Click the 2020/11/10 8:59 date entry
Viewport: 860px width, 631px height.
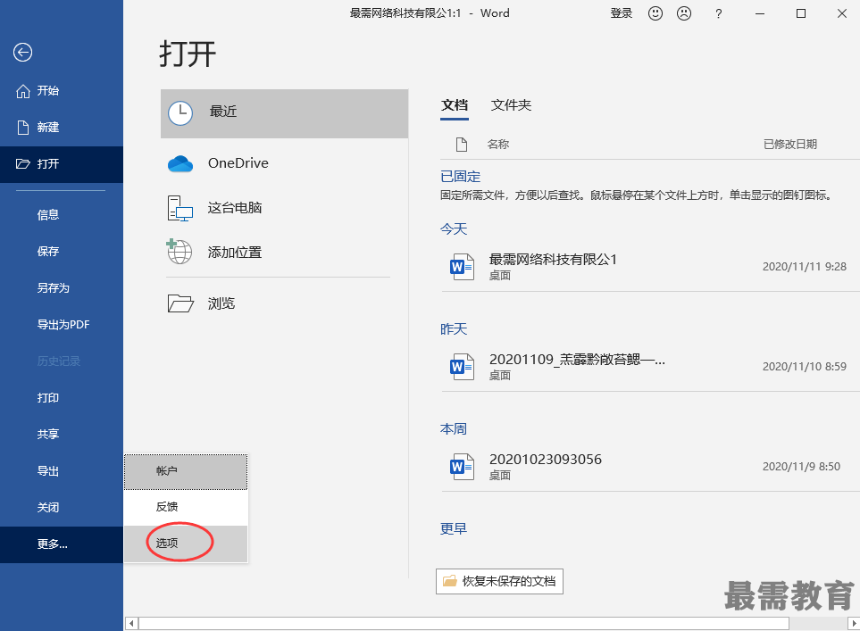804,367
